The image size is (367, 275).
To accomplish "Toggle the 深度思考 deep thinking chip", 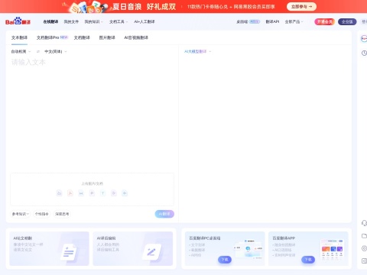I will (62, 214).
